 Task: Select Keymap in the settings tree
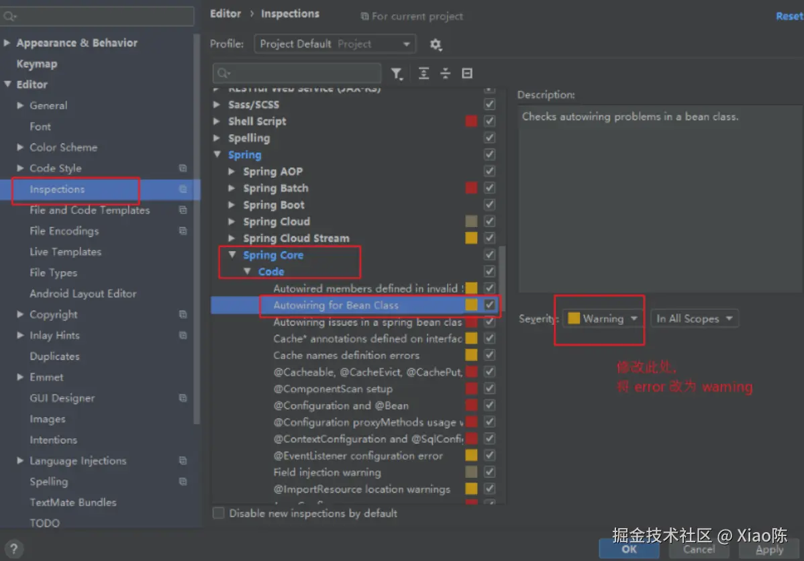click(37, 64)
